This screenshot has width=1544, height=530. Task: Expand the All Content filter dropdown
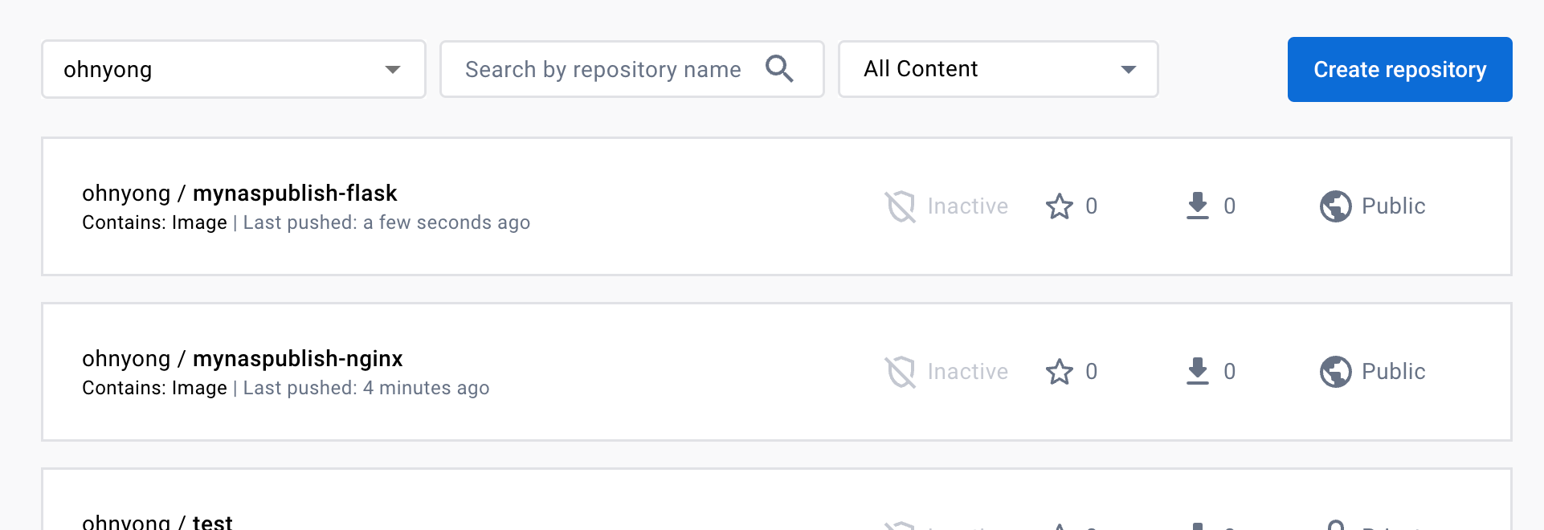[x=999, y=69]
